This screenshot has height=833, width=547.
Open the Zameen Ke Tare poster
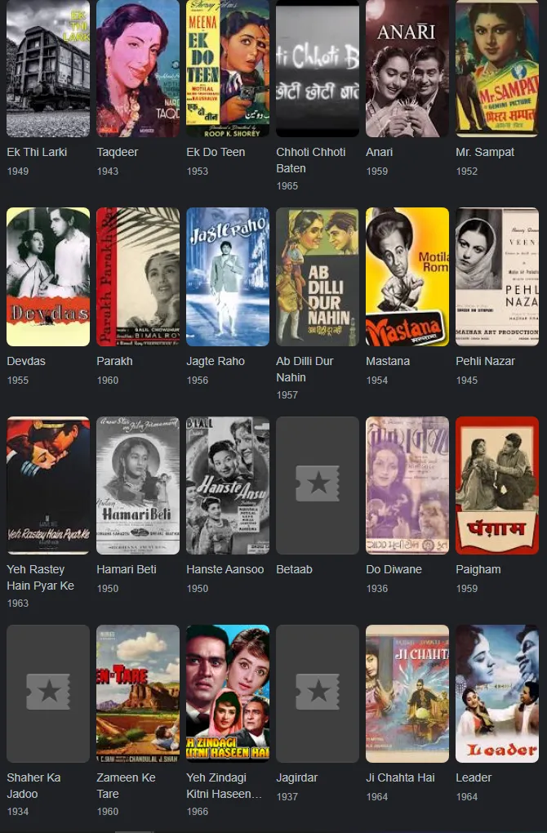[x=138, y=694]
